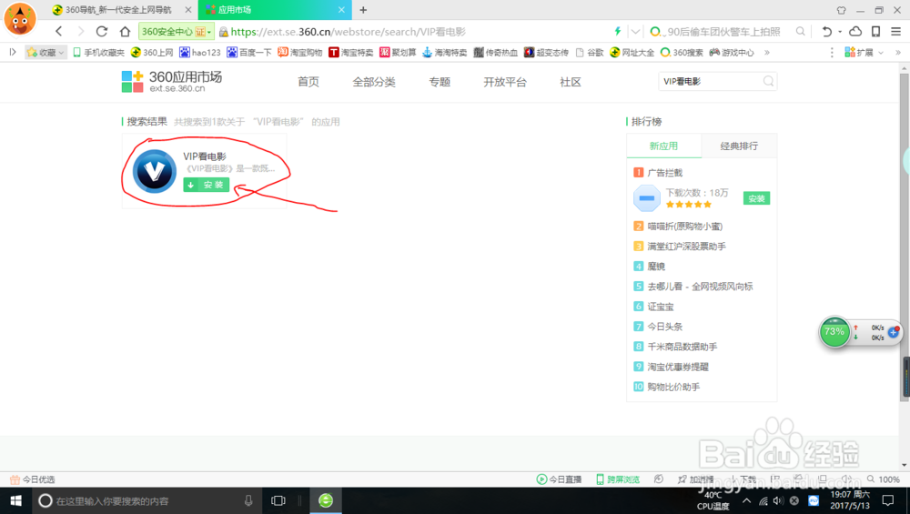Click the address bar URL field
This screenshot has width=910, height=514.
pyautogui.click(x=416, y=32)
